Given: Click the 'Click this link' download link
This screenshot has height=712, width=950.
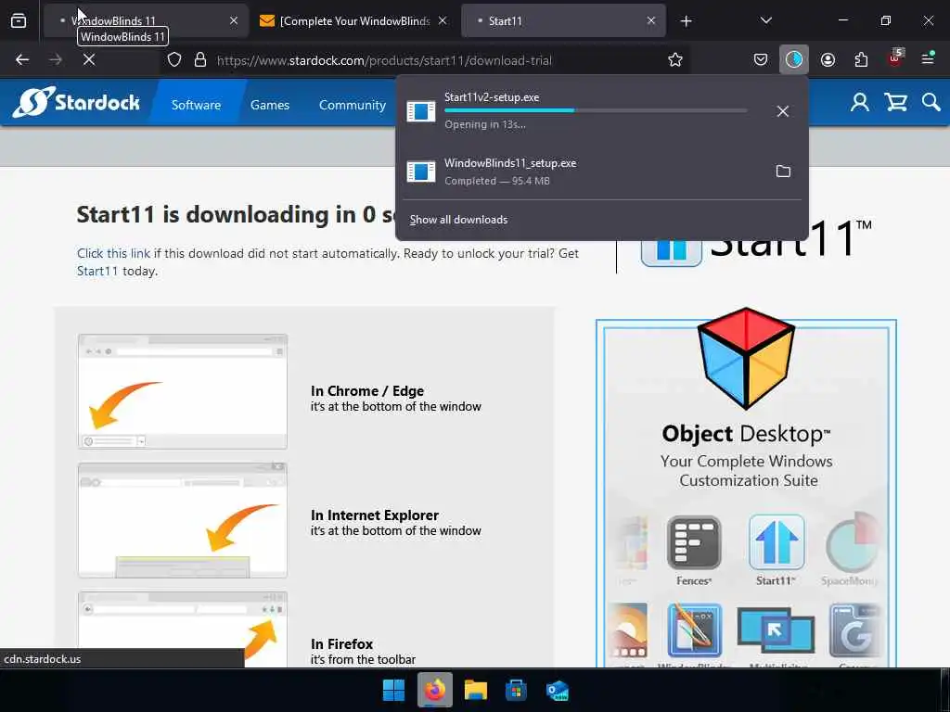Looking at the screenshot, I should coord(113,253).
